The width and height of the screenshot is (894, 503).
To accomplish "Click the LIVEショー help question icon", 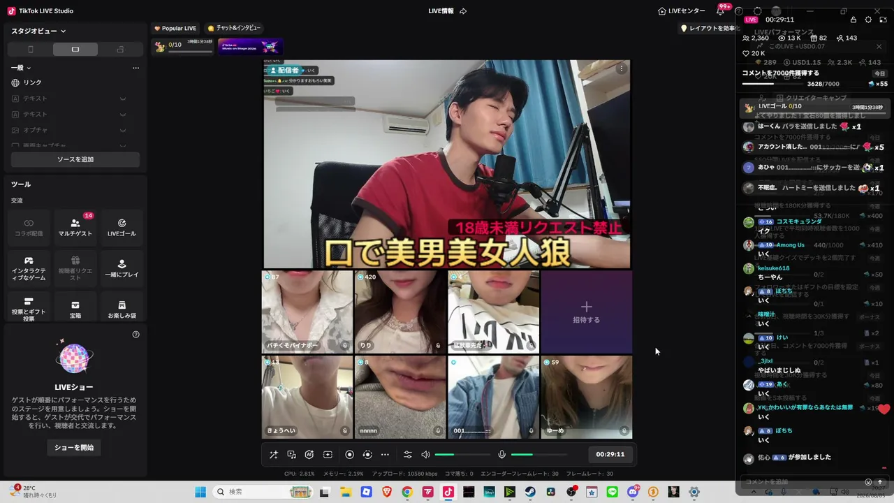I will [136, 335].
